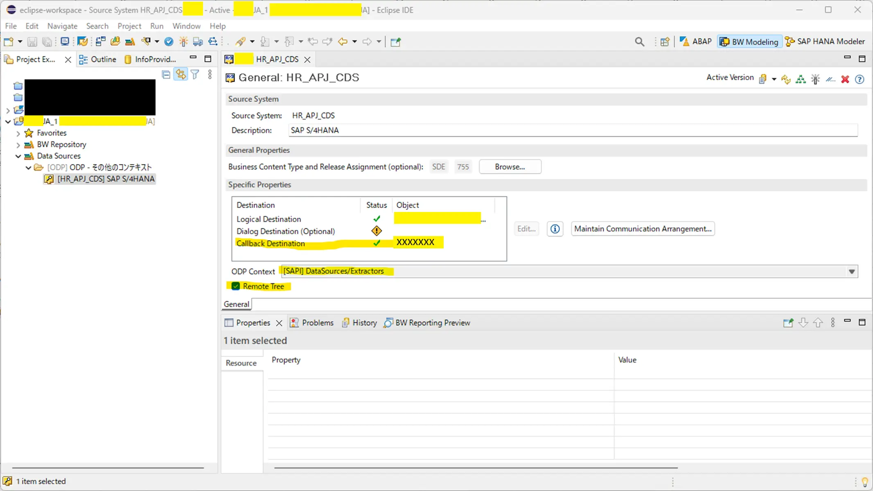Image resolution: width=873 pixels, height=491 pixels.
Task: Open the Project menu
Action: click(x=129, y=26)
